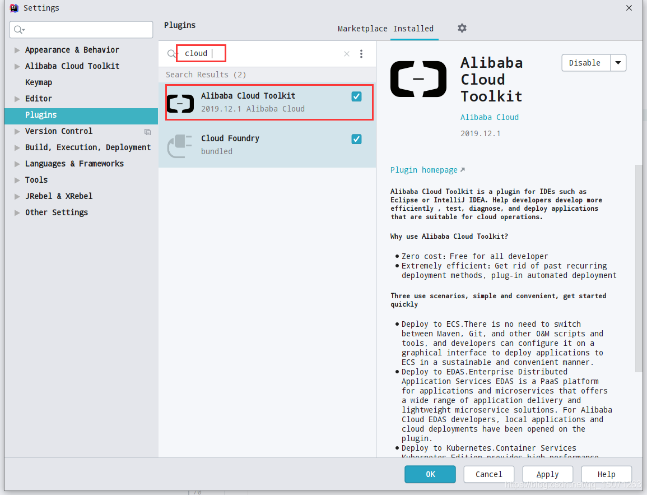Switch to the Marketplace tab

tap(362, 29)
